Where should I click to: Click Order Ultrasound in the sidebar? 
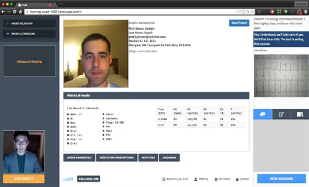tap(29, 33)
